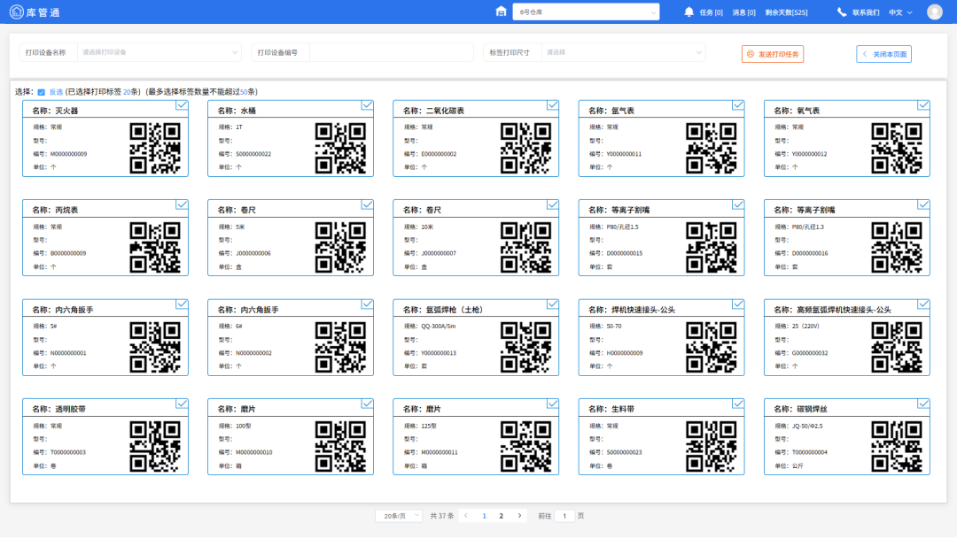Click the 联系我们 link
The image size is (957, 538).
coord(866,12)
